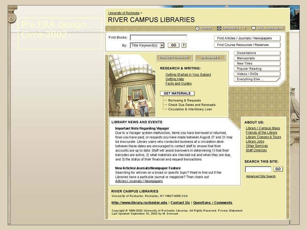Click the library atrium photo
This screenshot has width=307, height=230.
point(132,86)
